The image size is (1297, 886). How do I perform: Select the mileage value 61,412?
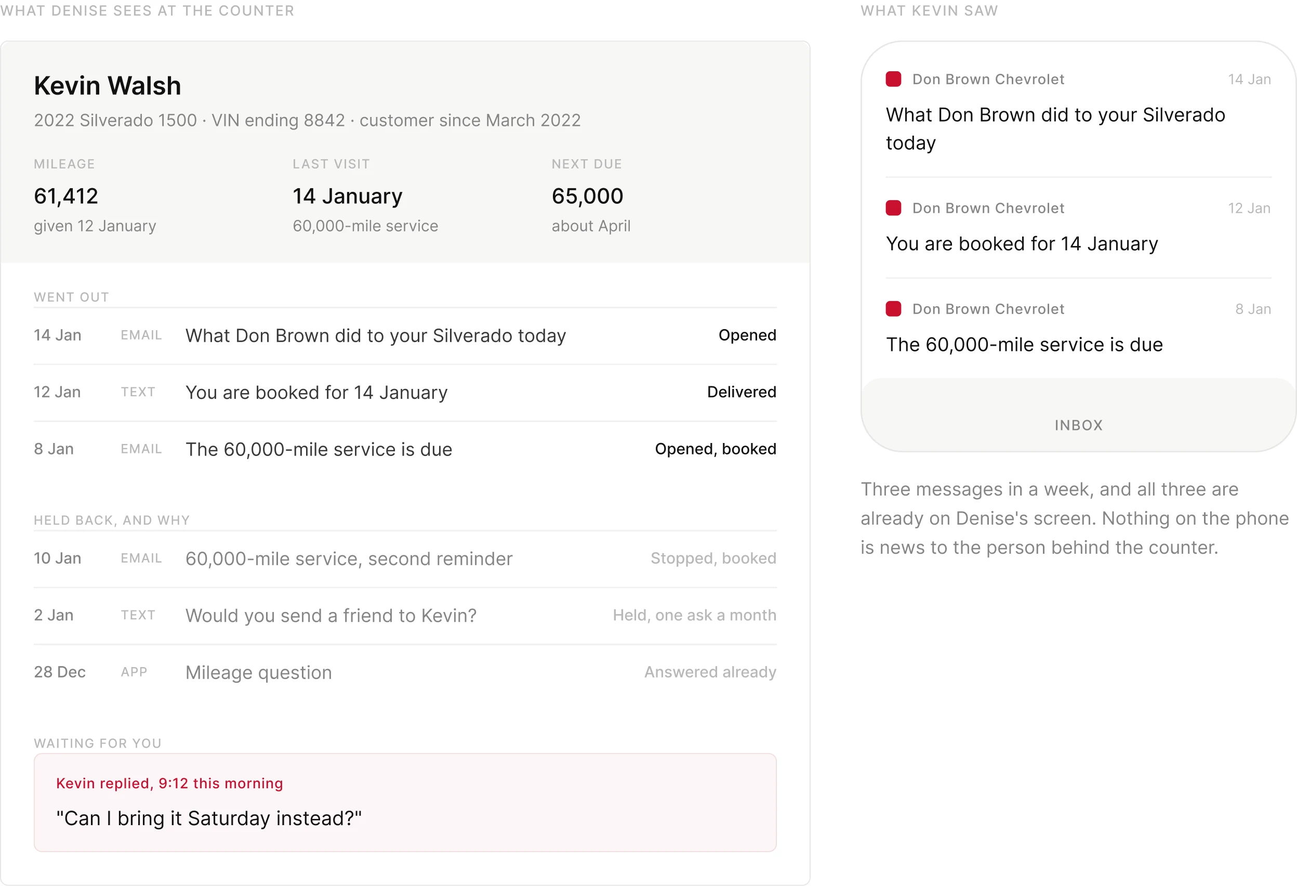click(66, 196)
